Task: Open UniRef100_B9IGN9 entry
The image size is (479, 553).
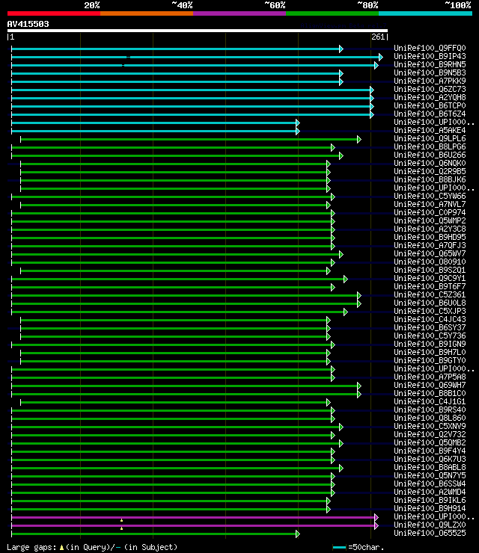Action: pos(430,345)
